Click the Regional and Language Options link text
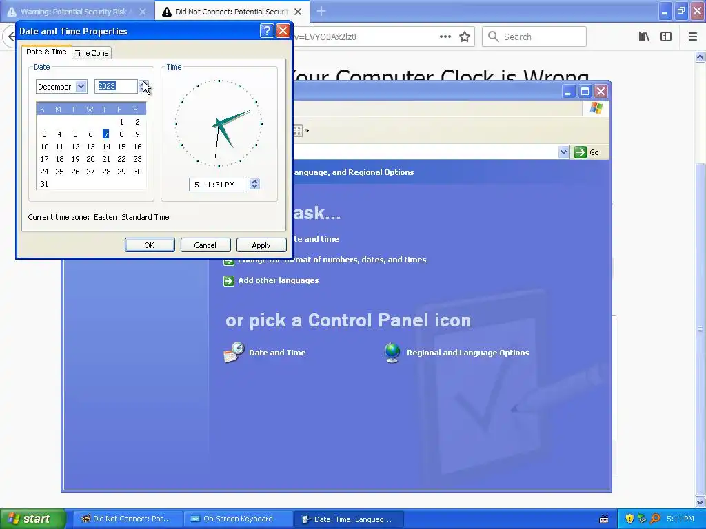The width and height of the screenshot is (706, 529). [x=468, y=353]
